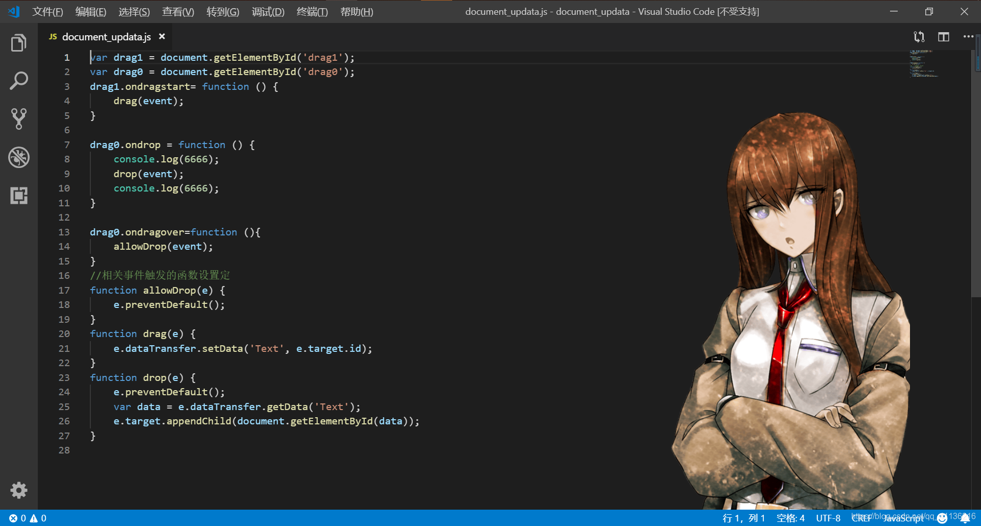This screenshot has width=981, height=526.
Task: Open notifications bell in status bar
Action: pyautogui.click(x=965, y=518)
